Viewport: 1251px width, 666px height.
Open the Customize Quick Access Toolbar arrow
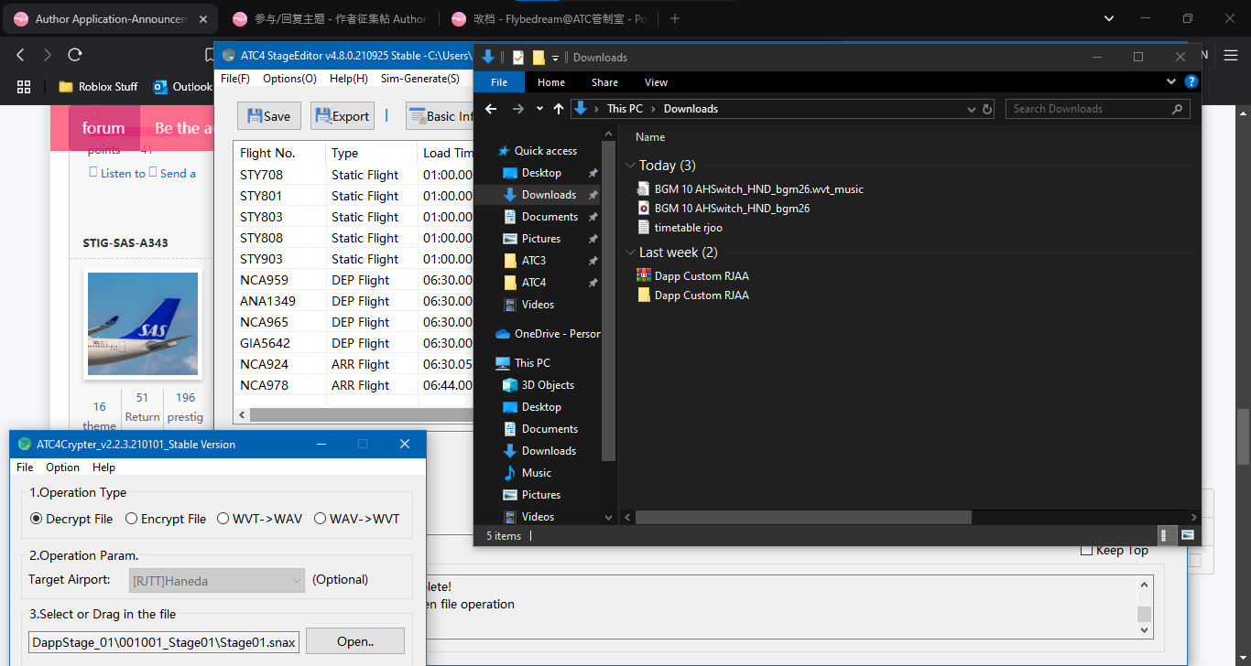click(x=555, y=58)
